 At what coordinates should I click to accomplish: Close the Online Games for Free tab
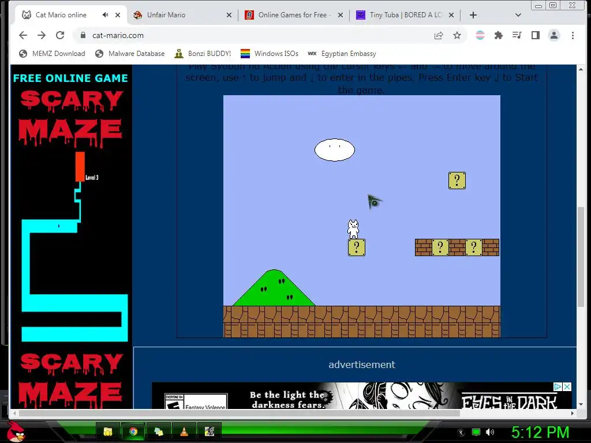tap(340, 15)
